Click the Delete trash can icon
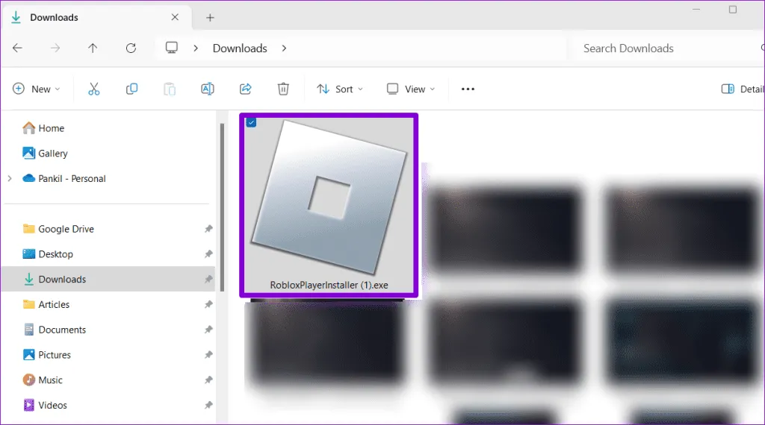Image resolution: width=765 pixels, height=425 pixels. [x=283, y=89]
